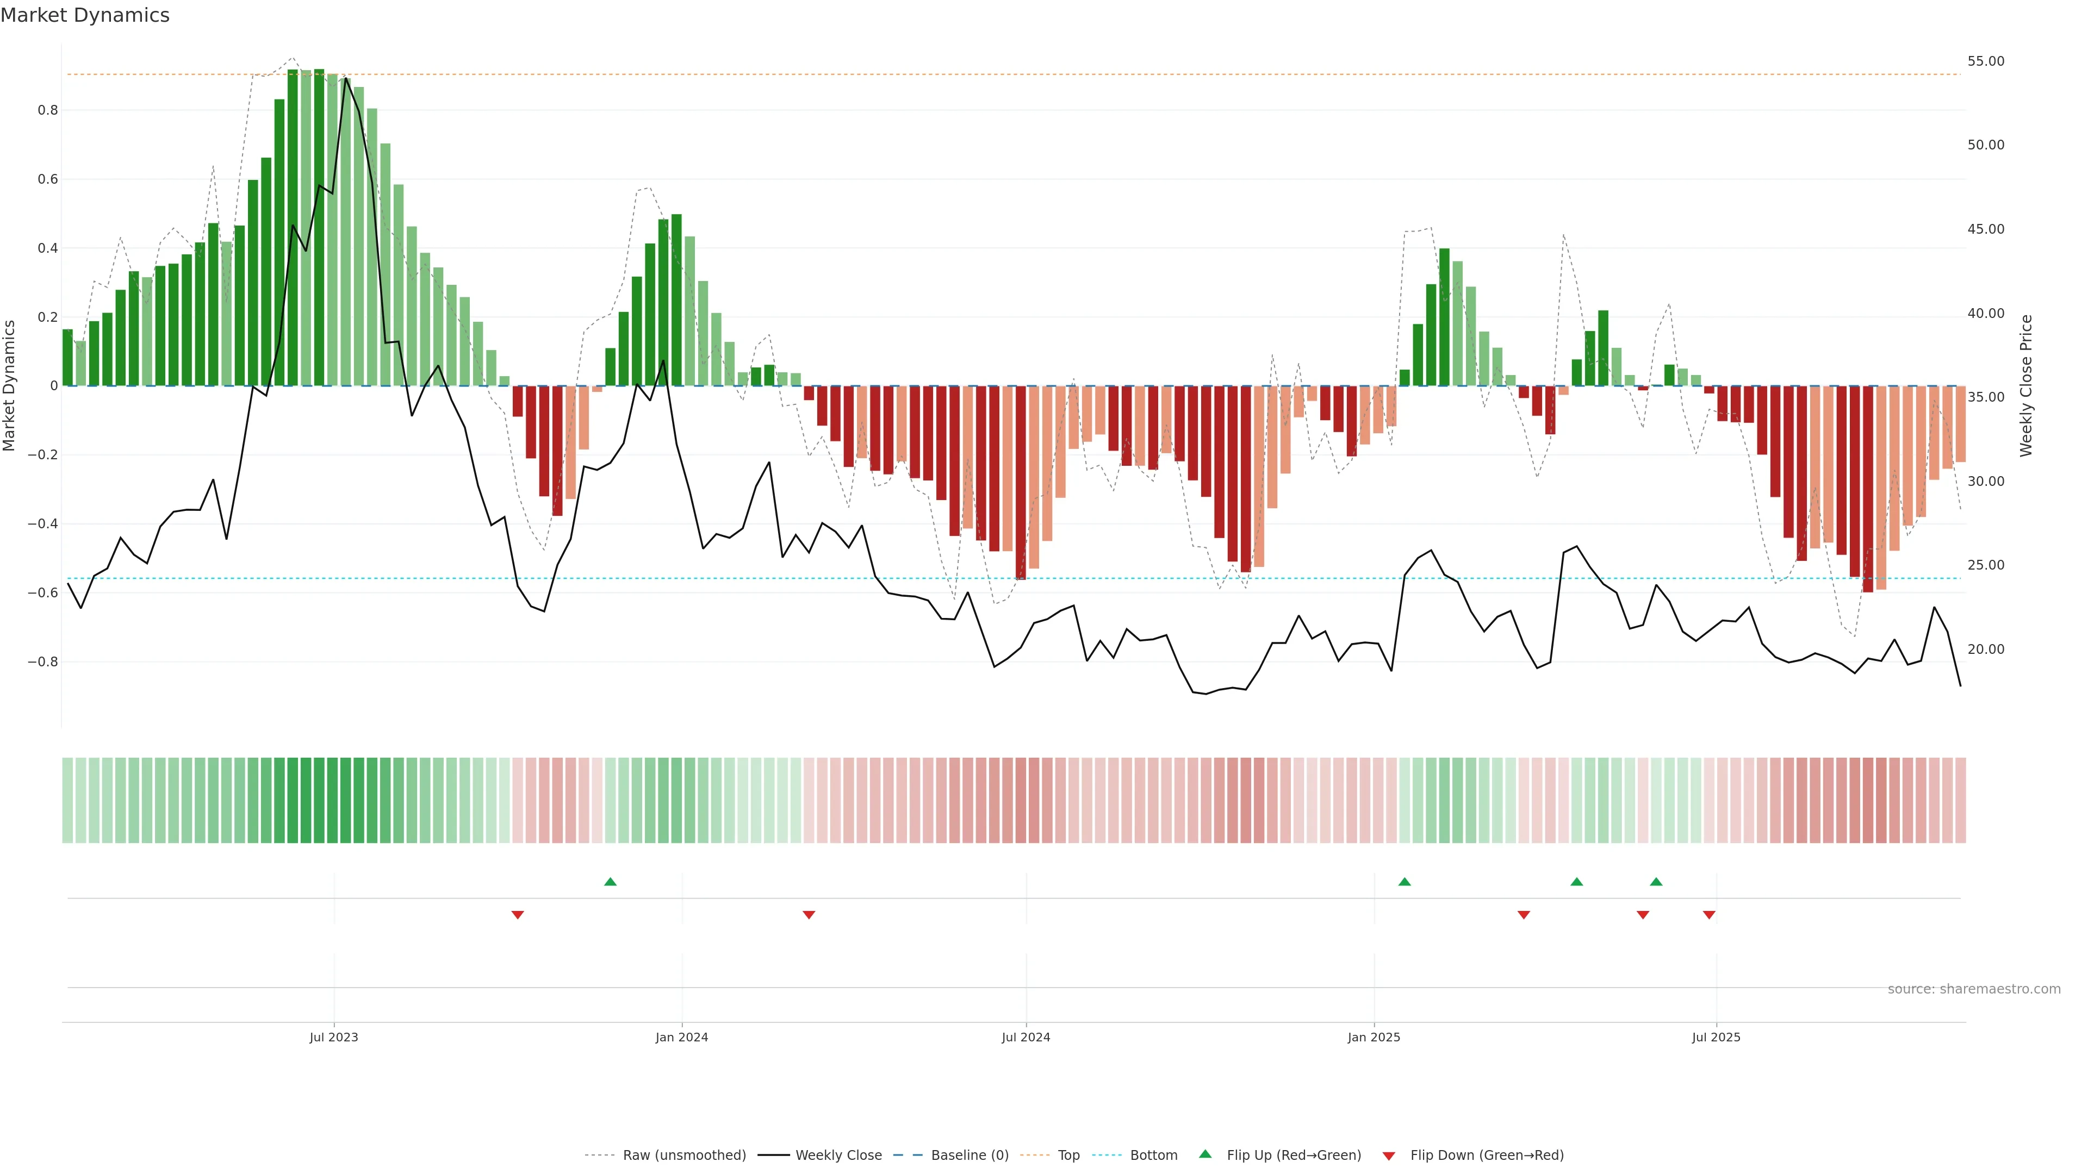
Task: Click the first red Flip Down triangle marker
Action: pyautogui.click(x=518, y=915)
